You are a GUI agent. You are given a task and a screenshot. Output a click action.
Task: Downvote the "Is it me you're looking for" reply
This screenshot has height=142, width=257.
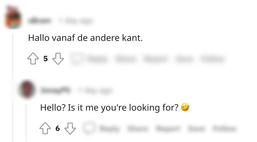[x=70, y=128]
